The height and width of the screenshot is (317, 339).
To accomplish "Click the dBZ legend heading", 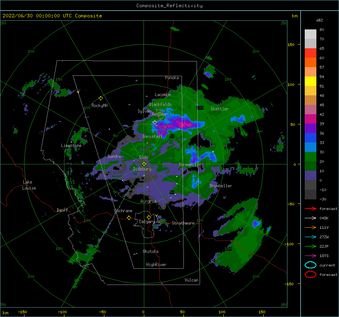I will pyautogui.click(x=319, y=20).
